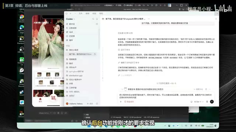Screen dimensions: 236x132
Task: Click the Wi-Fi icon in system tray
Action: [x=196, y=126]
